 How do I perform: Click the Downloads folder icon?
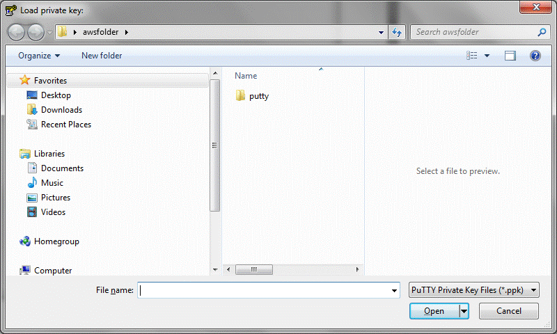pyautogui.click(x=31, y=110)
